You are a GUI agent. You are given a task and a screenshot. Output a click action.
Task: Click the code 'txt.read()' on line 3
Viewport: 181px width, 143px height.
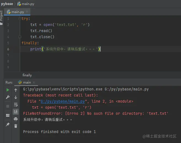(x=41, y=31)
